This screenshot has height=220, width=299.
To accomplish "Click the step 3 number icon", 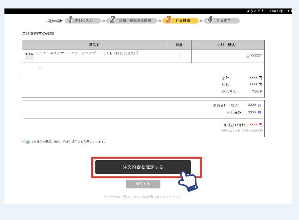I will point(168,20).
